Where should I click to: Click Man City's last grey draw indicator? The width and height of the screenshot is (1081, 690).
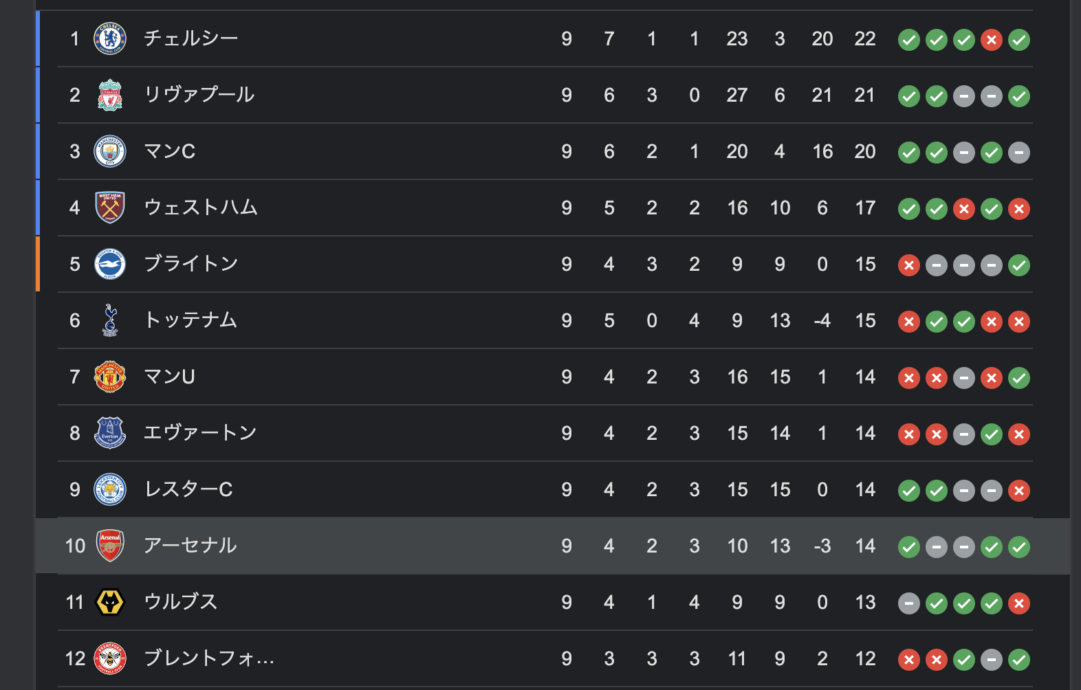[1019, 153]
